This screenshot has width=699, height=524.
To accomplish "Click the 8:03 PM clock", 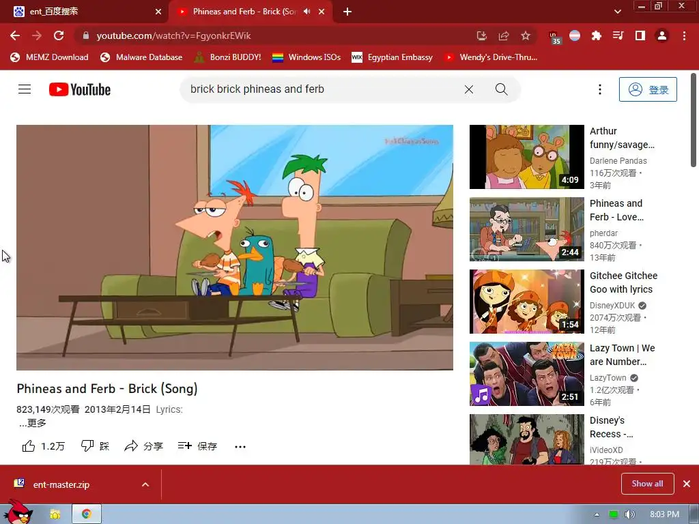I will [664, 514].
